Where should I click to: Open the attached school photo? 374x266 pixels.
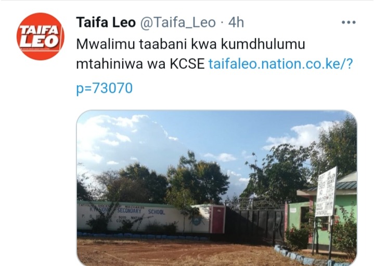[x=216, y=188]
